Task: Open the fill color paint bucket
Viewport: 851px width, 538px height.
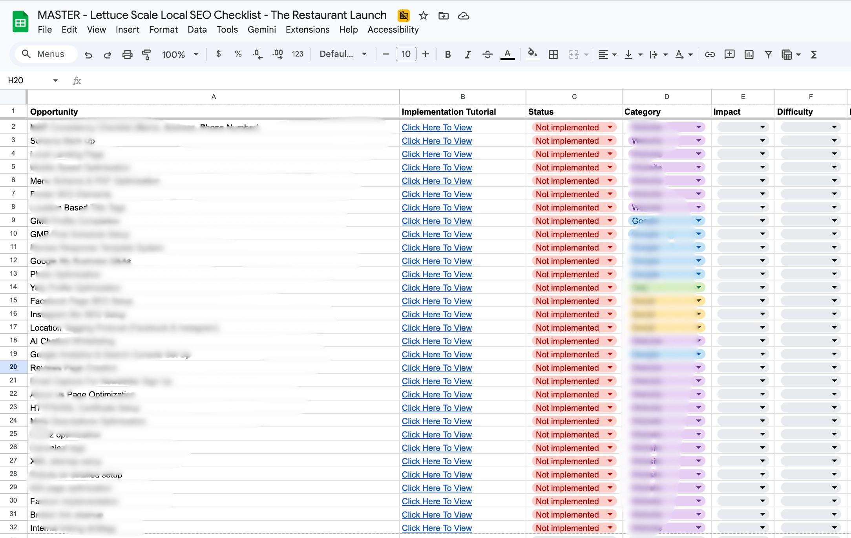Action: coord(532,54)
